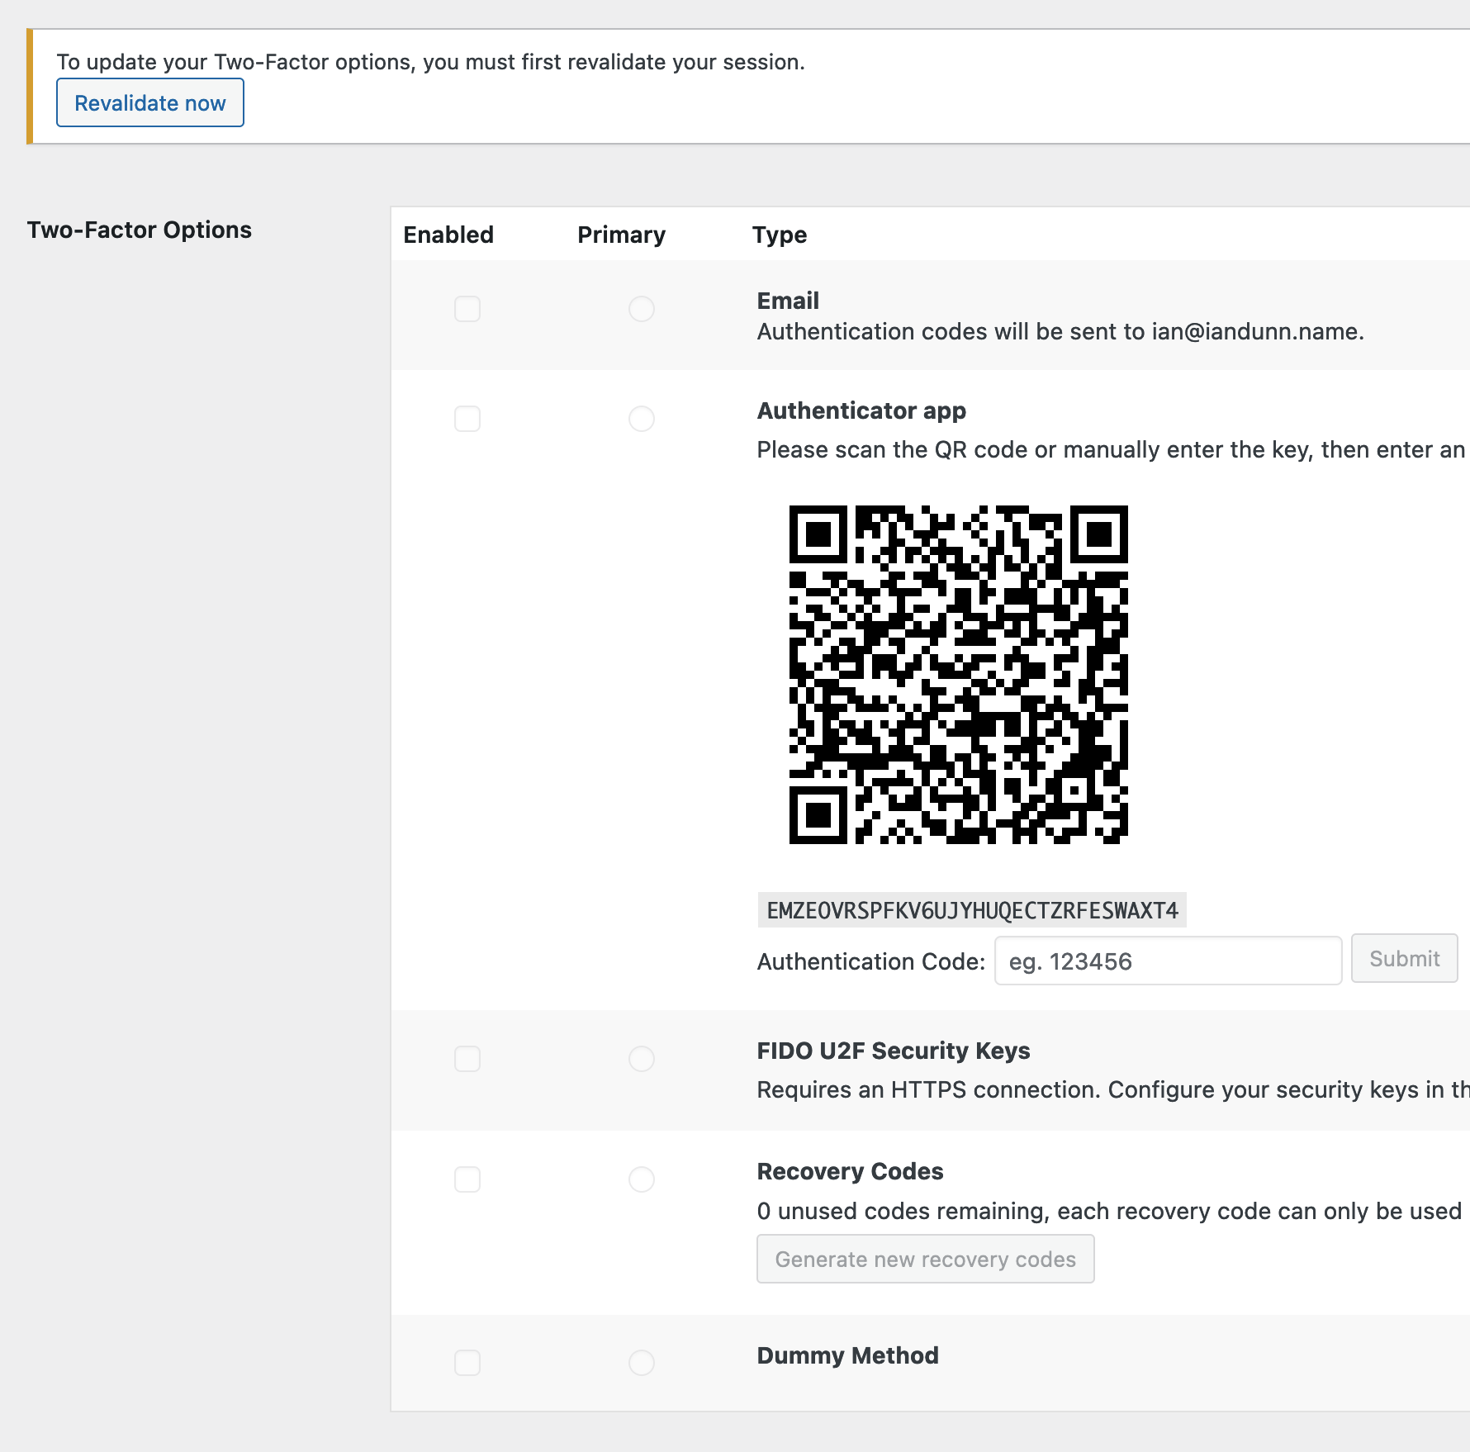Mark Recovery Codes as primary

pyautogui.click(x=642, y=1179)
